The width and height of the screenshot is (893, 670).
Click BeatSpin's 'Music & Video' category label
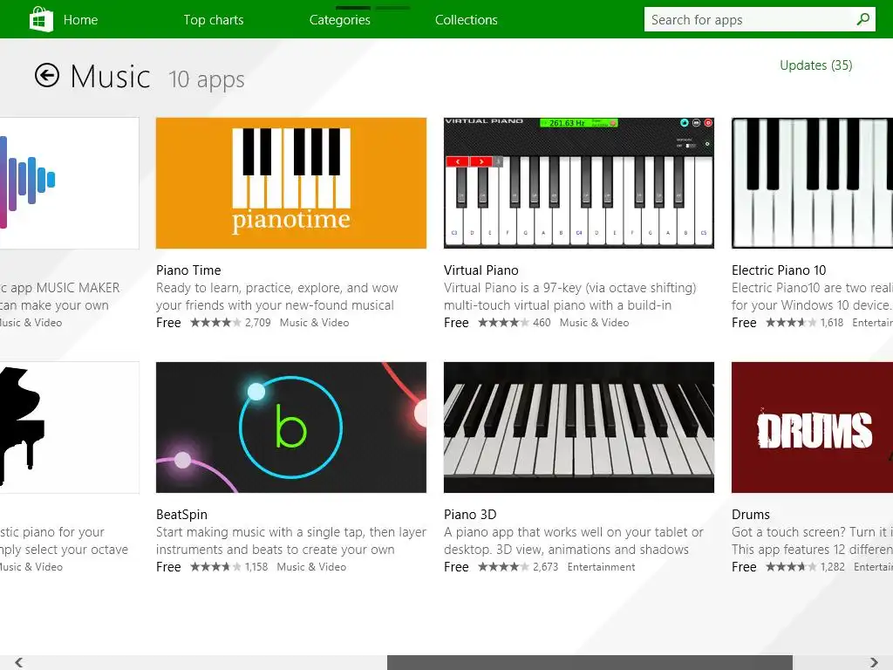[x=311, y=567]
